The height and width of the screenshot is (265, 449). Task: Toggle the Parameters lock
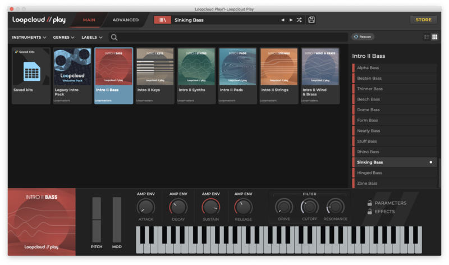(369, 203)
